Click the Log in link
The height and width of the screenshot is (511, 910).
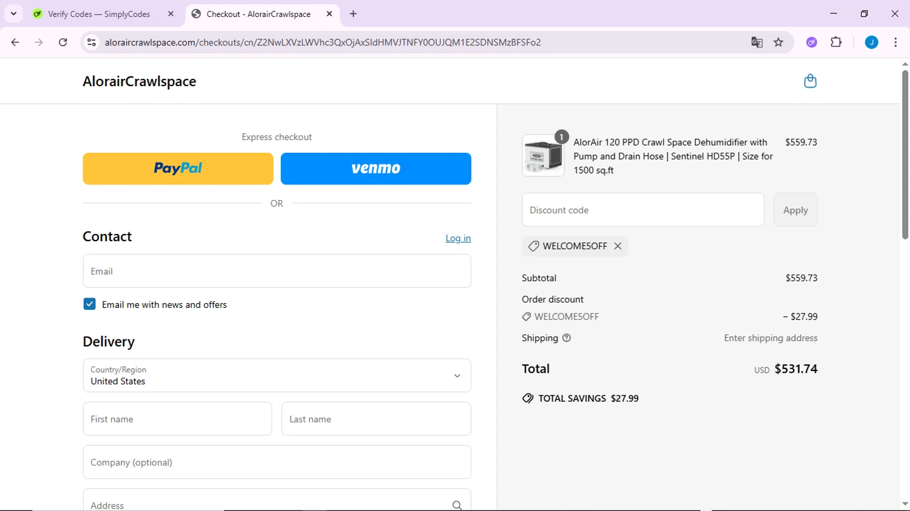click(x=458, y=238)
